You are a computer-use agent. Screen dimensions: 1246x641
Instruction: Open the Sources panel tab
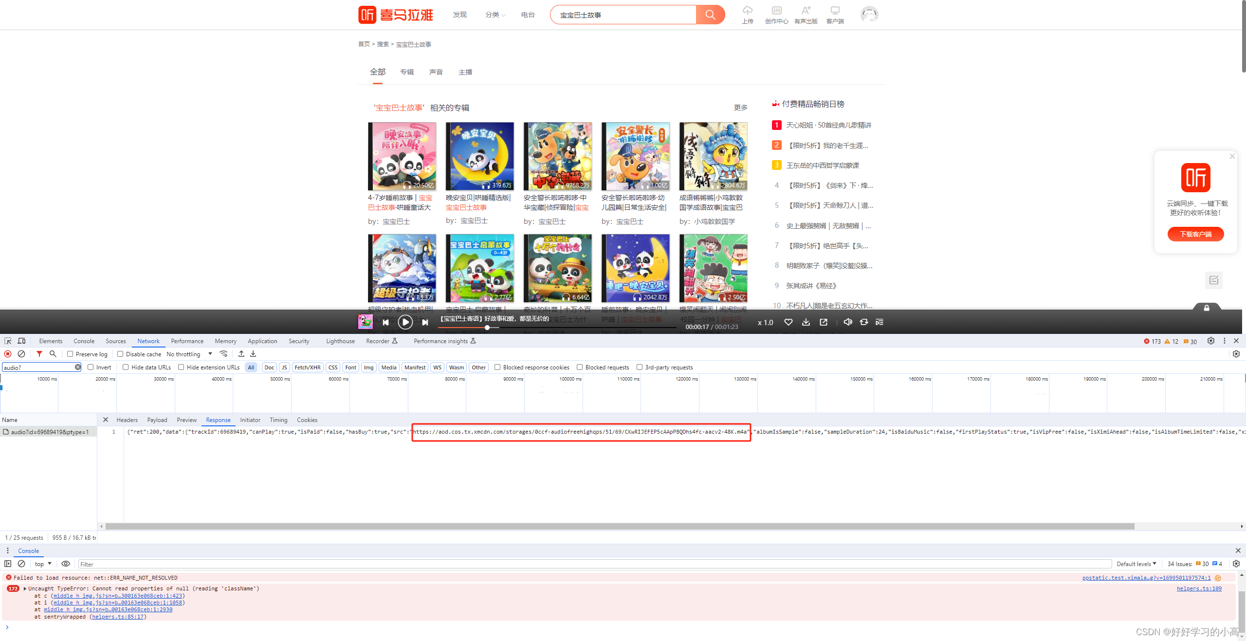(x=115, y=341)
